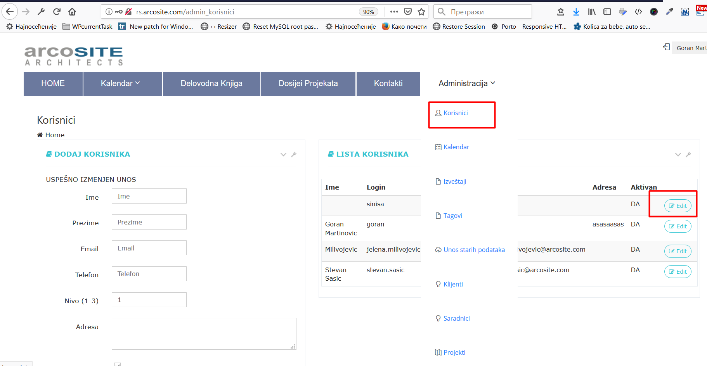Click the Prezime input field
707x366 pixels.
[x=149, y=222]
